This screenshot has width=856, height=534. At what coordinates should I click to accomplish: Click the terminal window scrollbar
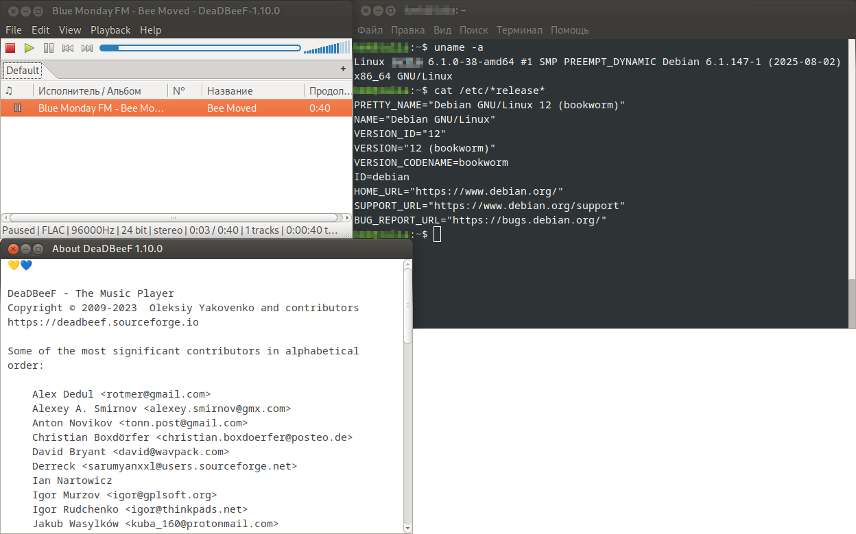coord(852,304)
